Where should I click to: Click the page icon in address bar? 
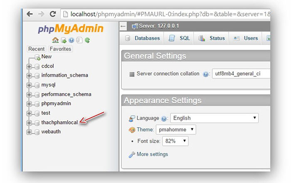[65, 14]
